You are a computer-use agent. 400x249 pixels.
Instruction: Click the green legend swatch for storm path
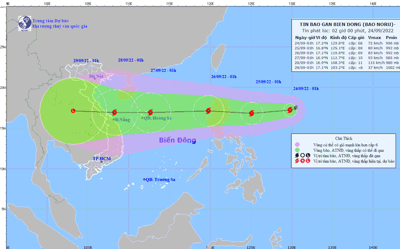[297, 150]
